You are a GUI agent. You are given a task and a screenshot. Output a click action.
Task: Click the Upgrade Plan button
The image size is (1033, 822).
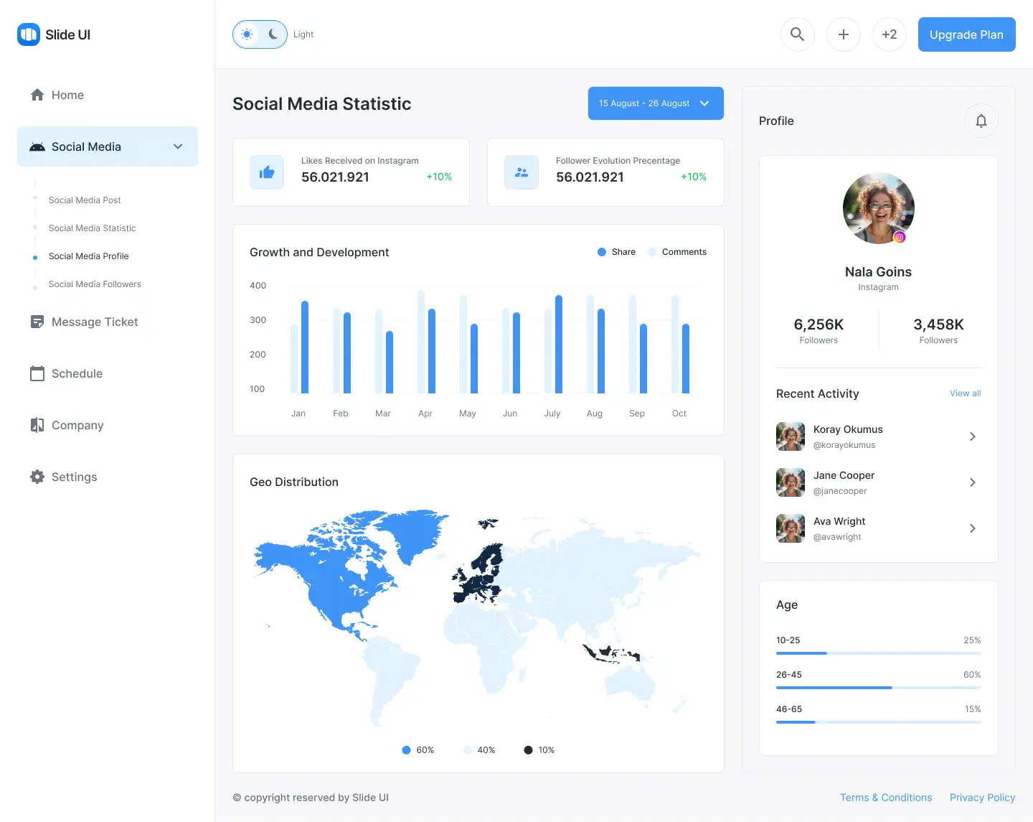click(x=967, y=34)
